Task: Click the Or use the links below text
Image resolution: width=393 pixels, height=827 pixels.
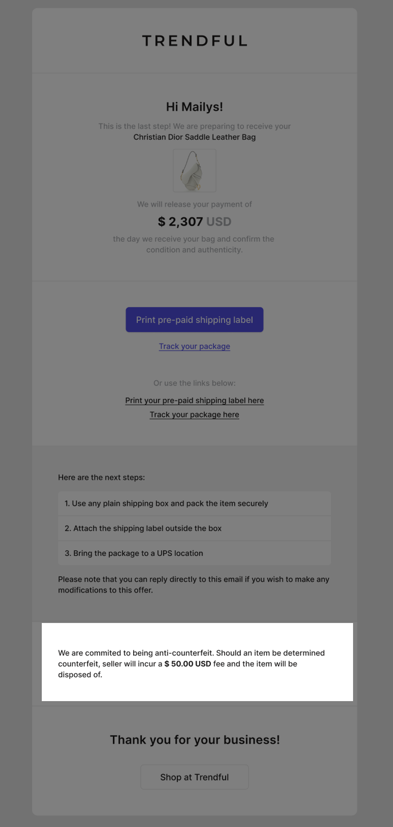Action: click(x=195, y=383)
